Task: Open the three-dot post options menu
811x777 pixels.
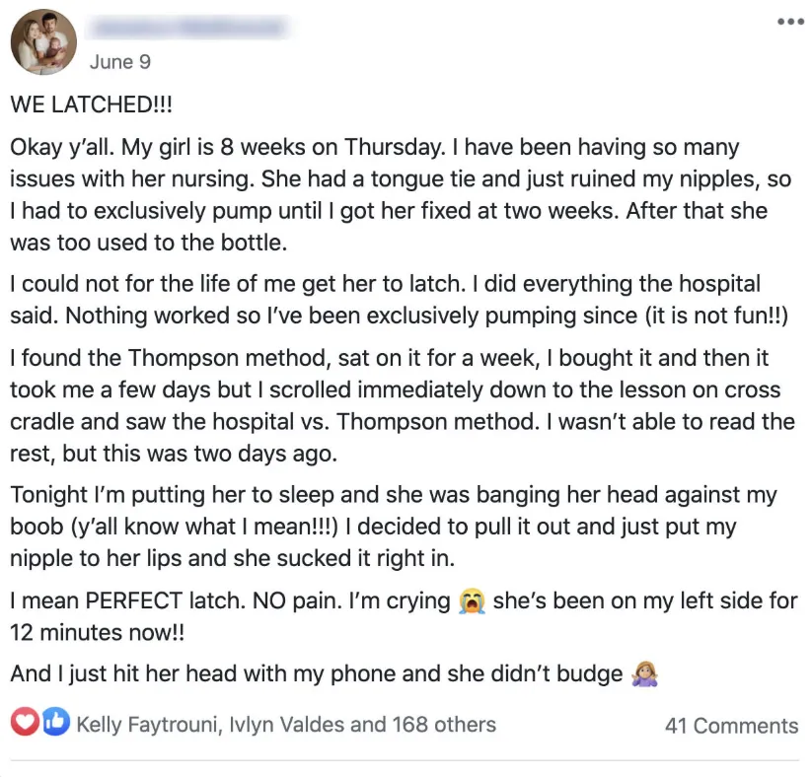Action: (x=791, y=21)
